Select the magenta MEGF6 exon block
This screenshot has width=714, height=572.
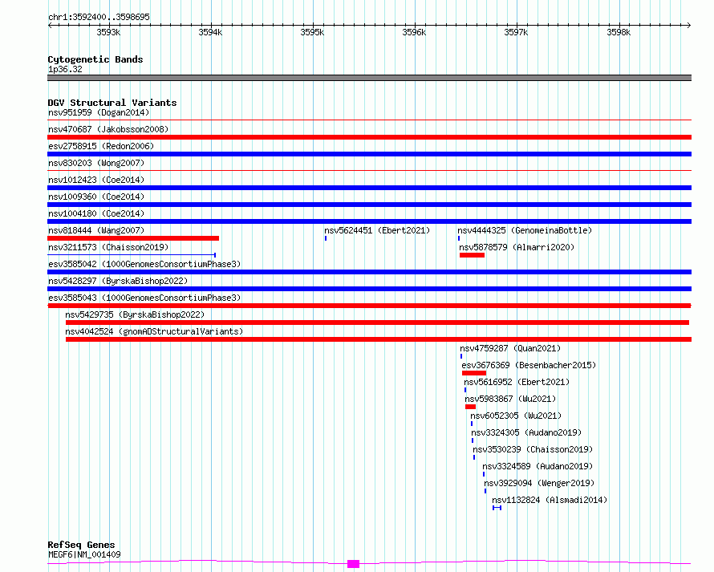click(x=353, y=564)
